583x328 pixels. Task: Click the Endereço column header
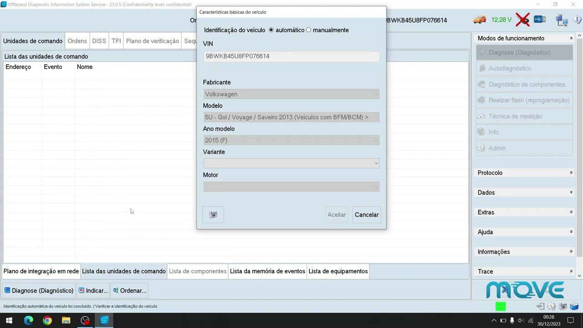18,67
